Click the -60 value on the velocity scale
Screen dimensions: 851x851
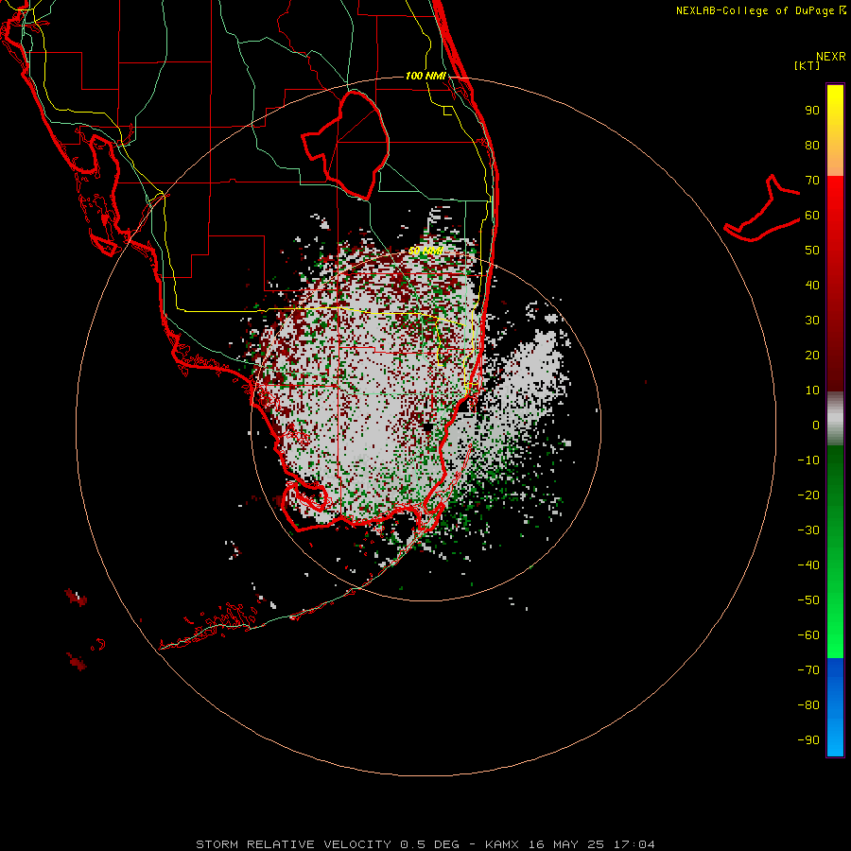coord(808,635)
